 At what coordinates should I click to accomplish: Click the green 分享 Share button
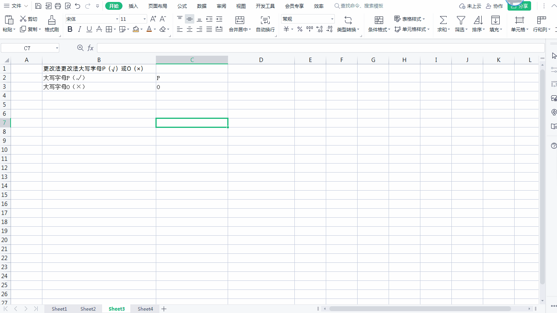(x=519, y=6)
